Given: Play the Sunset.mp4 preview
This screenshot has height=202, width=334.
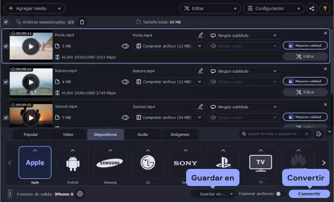Looking at the screenshot, I should point(31,118).
